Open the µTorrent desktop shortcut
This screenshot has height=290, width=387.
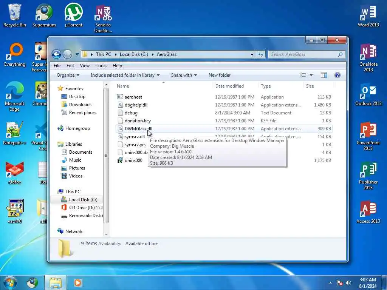coord(74,15)
